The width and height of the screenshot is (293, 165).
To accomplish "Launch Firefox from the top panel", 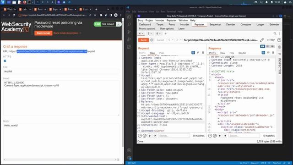I will (24, 2).
